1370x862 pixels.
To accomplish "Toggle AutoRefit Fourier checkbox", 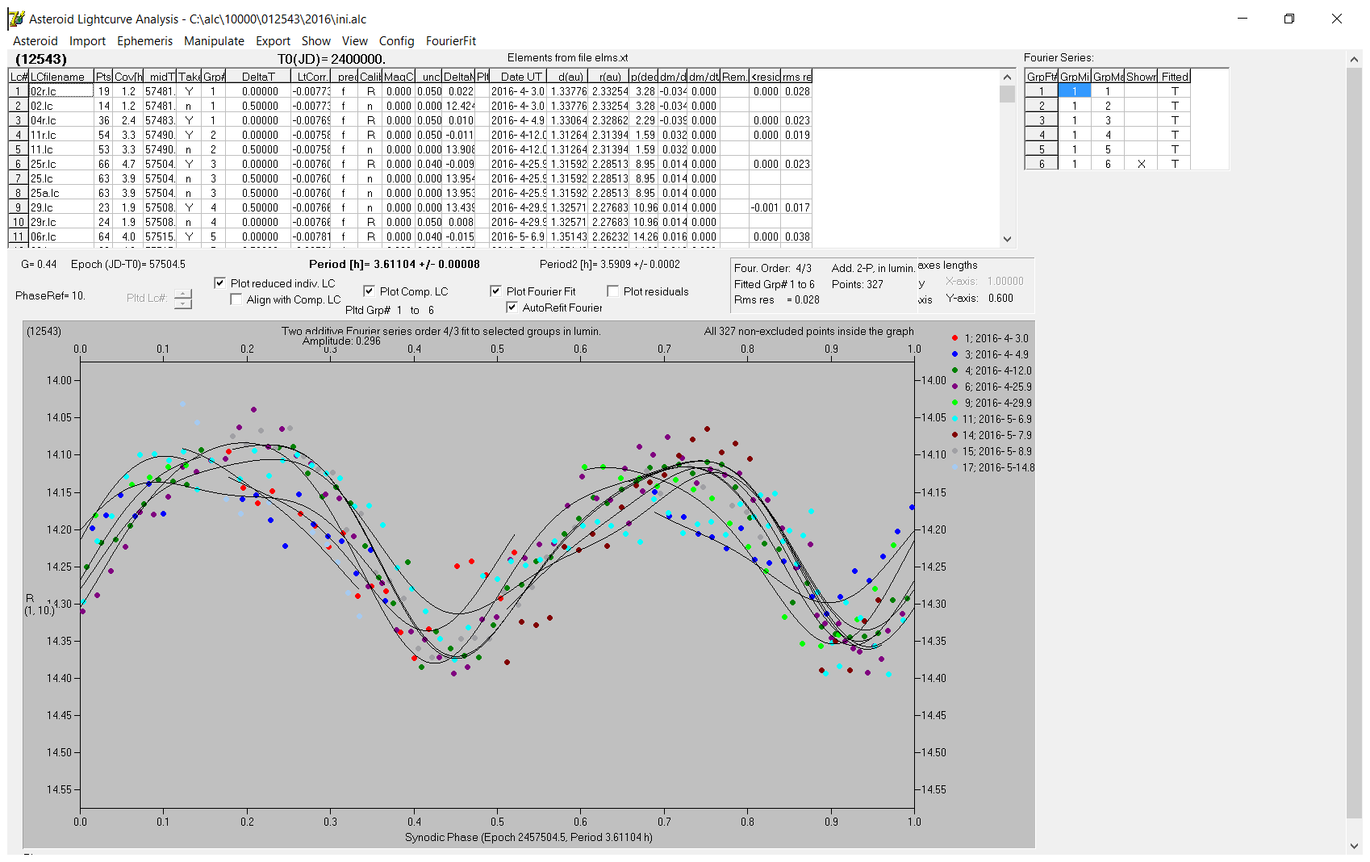I will pos(512,308).
